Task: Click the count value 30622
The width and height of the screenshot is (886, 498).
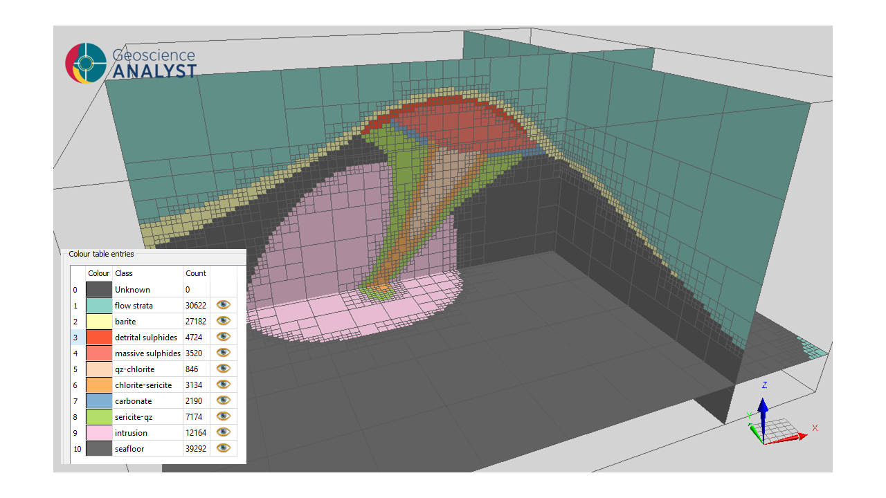Action: click(x=197, y=306)
